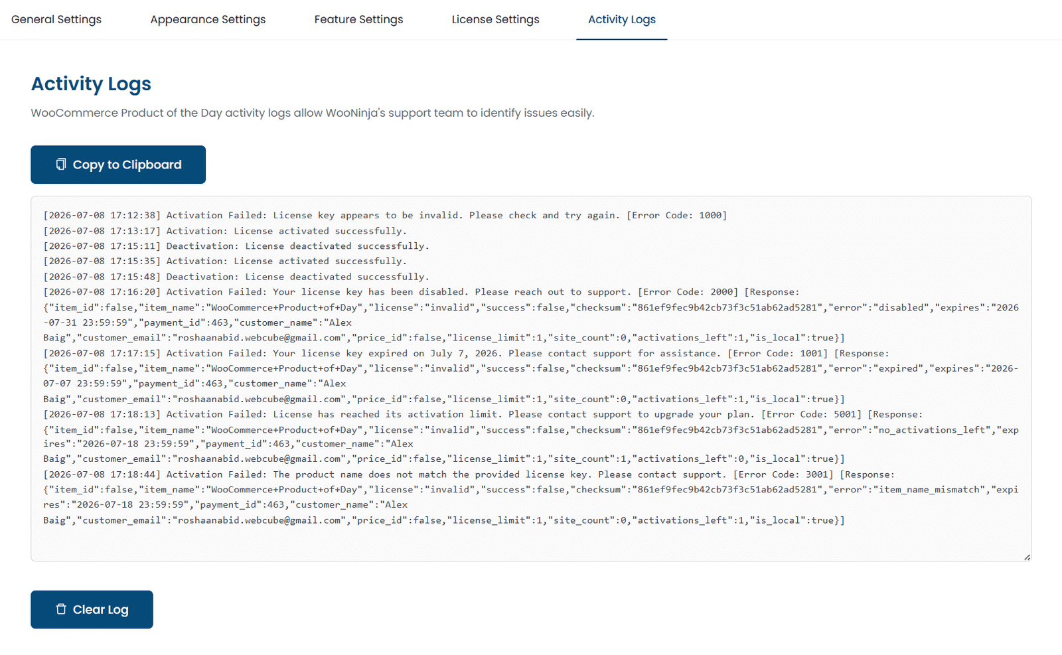Go to the Feature Settings tab
Screen dimensions: 1062x655
[x=358, y=19]
